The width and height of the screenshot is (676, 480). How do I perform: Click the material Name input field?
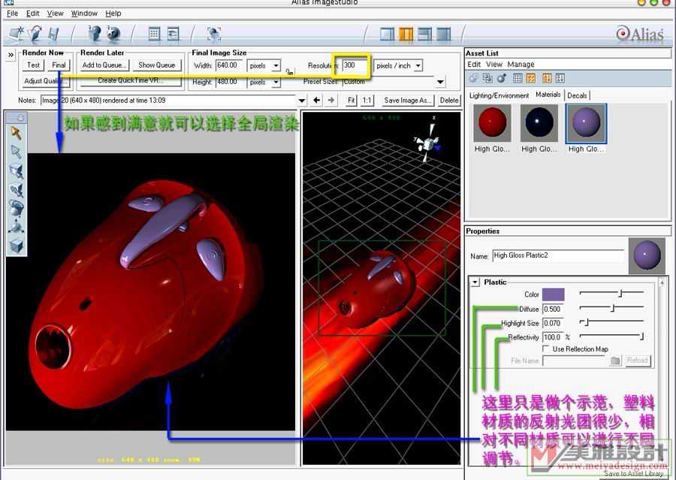(x=558, y=255)
